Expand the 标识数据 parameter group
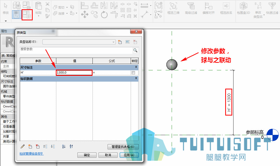The width and height of the screenshot is (280, 166). click(136, 78)
